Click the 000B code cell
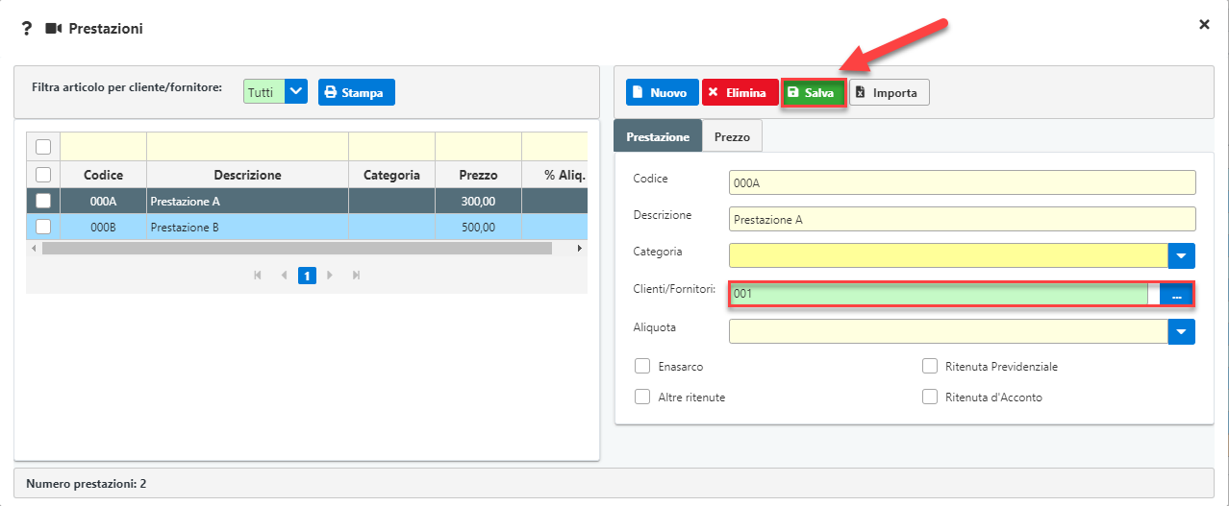The height and width of the screenshot is (506, 1229). click(103, 227)
